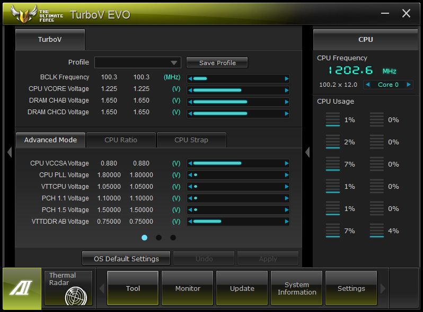This screenshot has width=423, height=312.
Task: Open the Profile dropdown list
Action: (138, 62)
